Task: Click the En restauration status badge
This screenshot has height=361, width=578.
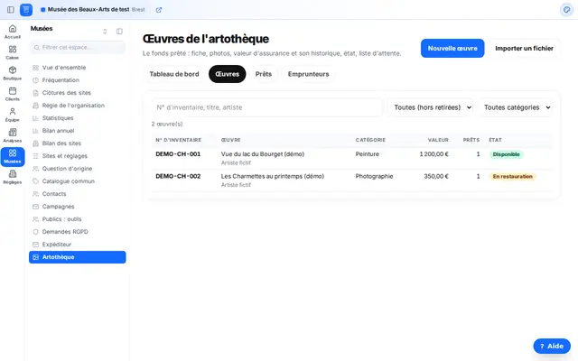Action: coord(512,177)
